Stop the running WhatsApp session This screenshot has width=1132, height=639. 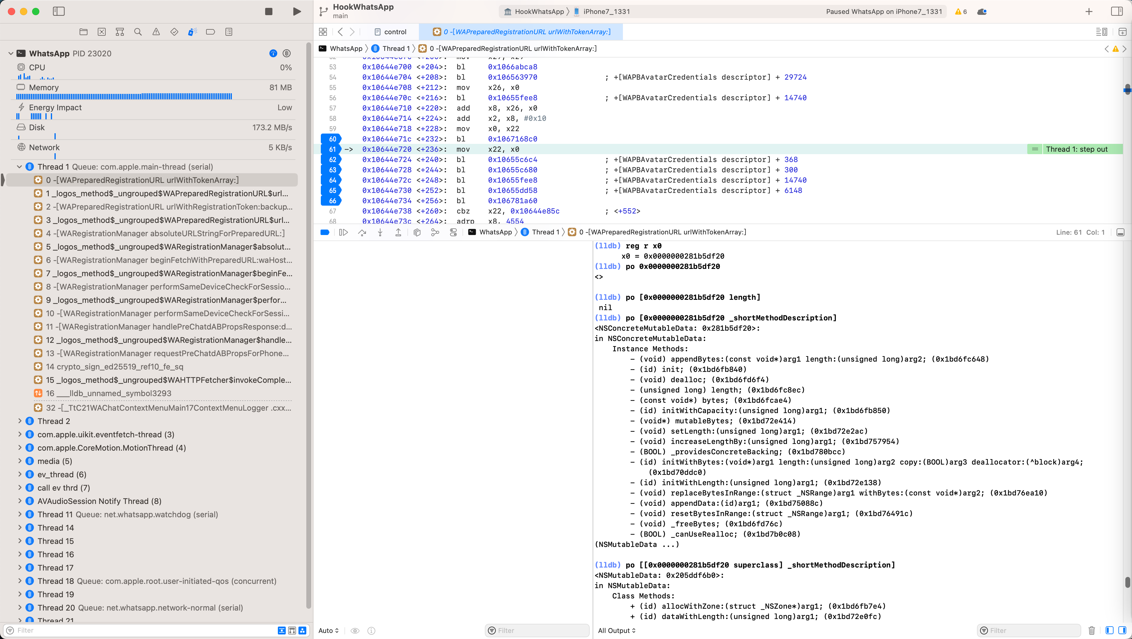268,12
